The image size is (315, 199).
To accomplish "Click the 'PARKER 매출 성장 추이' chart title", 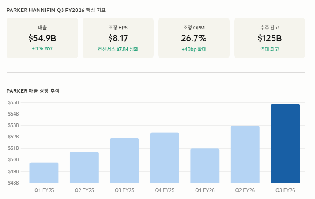I will (x=33, y=91).
